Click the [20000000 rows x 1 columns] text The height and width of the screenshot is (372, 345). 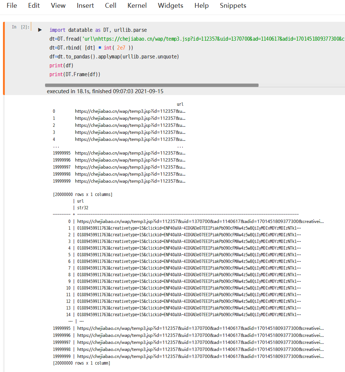coord(83,195)
